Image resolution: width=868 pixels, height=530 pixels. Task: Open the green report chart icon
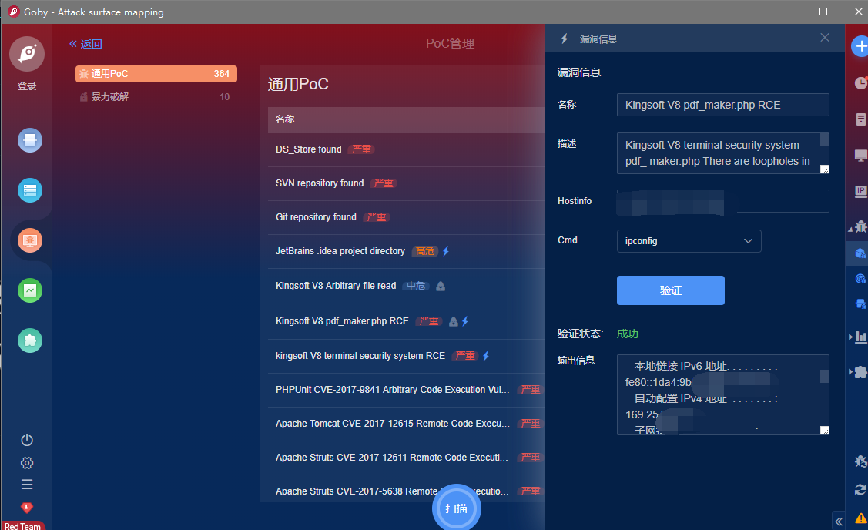click(30, 290)
